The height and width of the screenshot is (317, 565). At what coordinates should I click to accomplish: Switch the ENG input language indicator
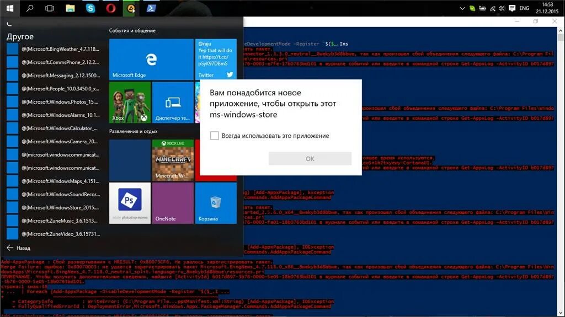click(x=524, y=8)
